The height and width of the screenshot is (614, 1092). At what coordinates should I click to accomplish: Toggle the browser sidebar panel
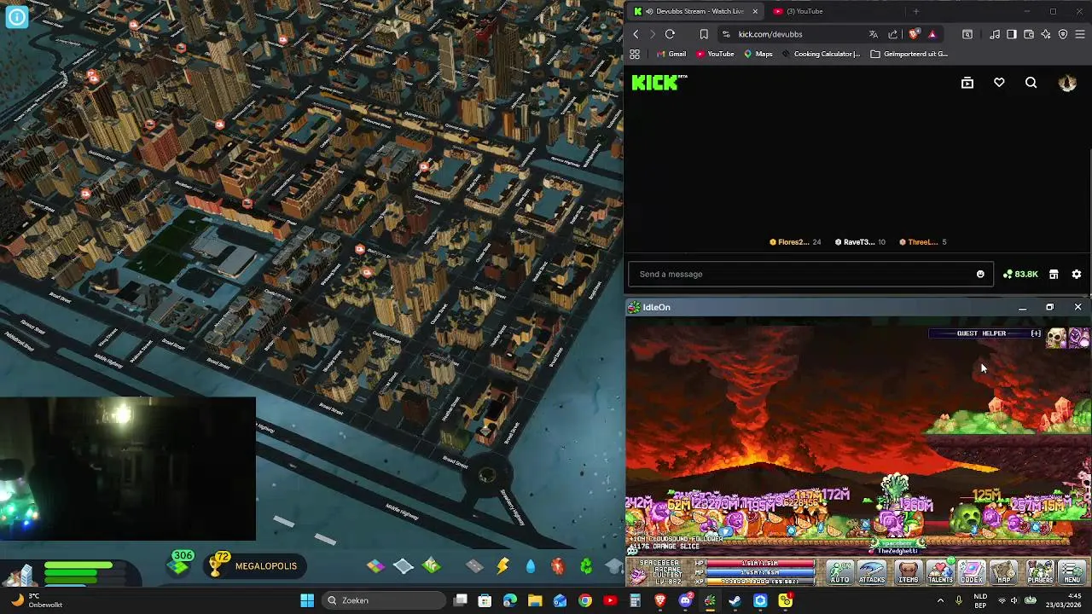point(1012,34)
